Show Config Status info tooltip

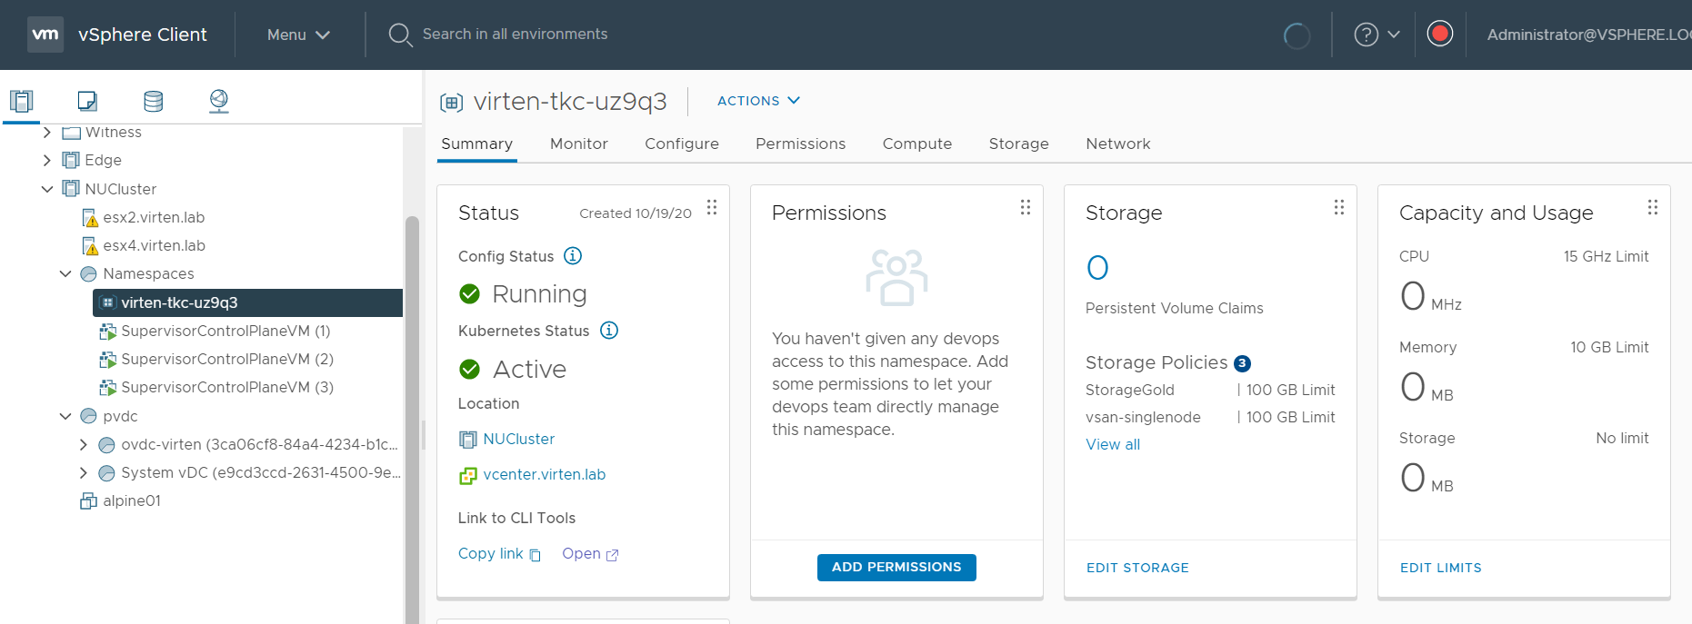point(573,255)
